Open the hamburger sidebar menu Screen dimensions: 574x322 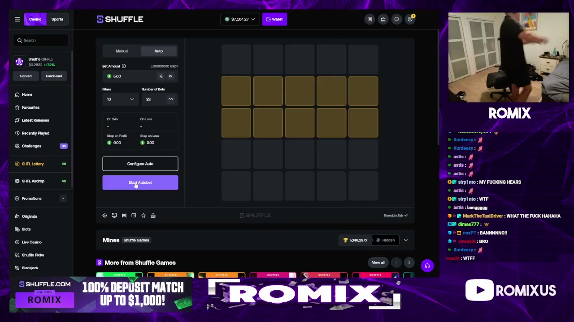pyautogui.click(x=17, y=19)
